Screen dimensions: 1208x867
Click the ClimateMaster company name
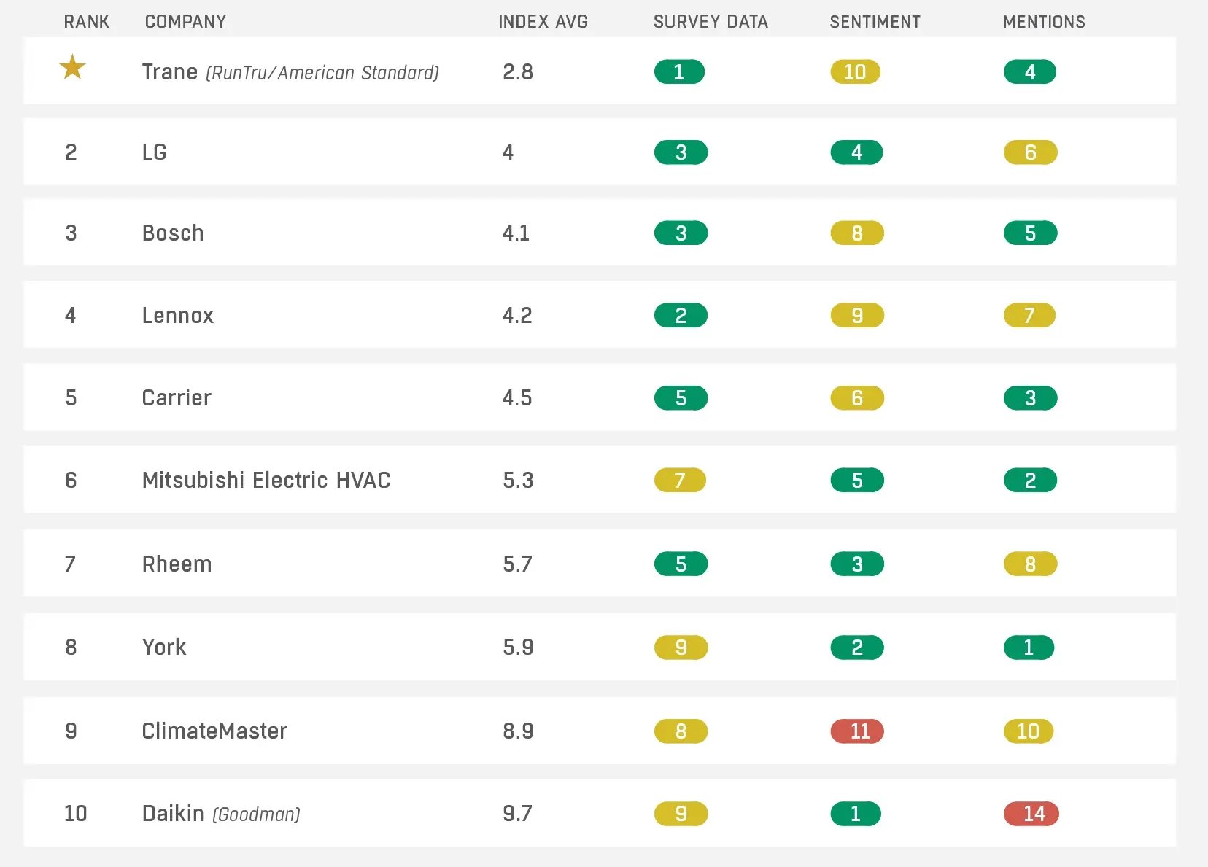point(214,731)
